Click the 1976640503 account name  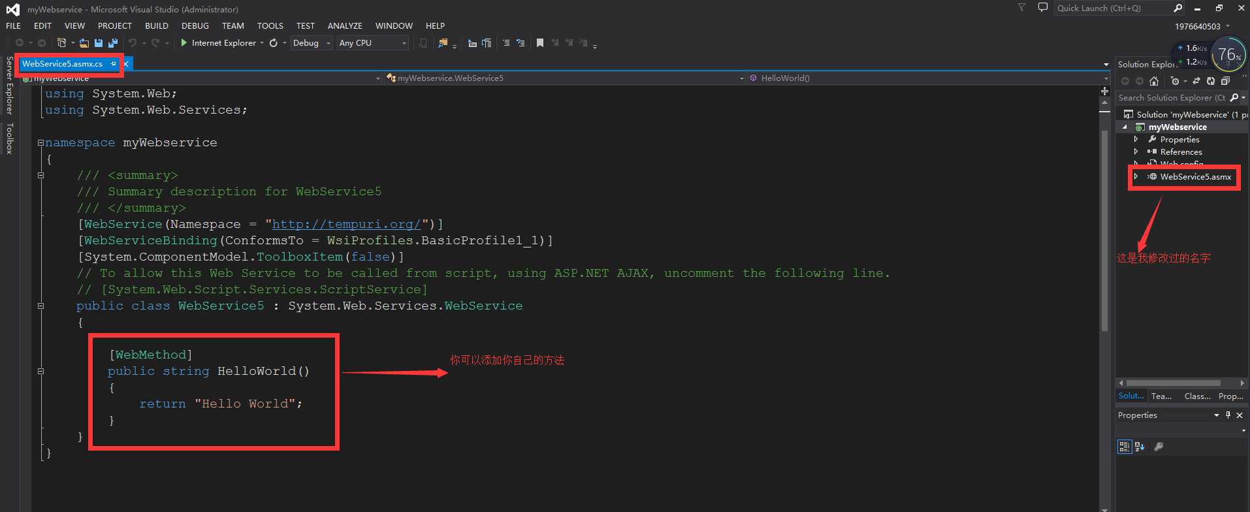point(1197,26)
